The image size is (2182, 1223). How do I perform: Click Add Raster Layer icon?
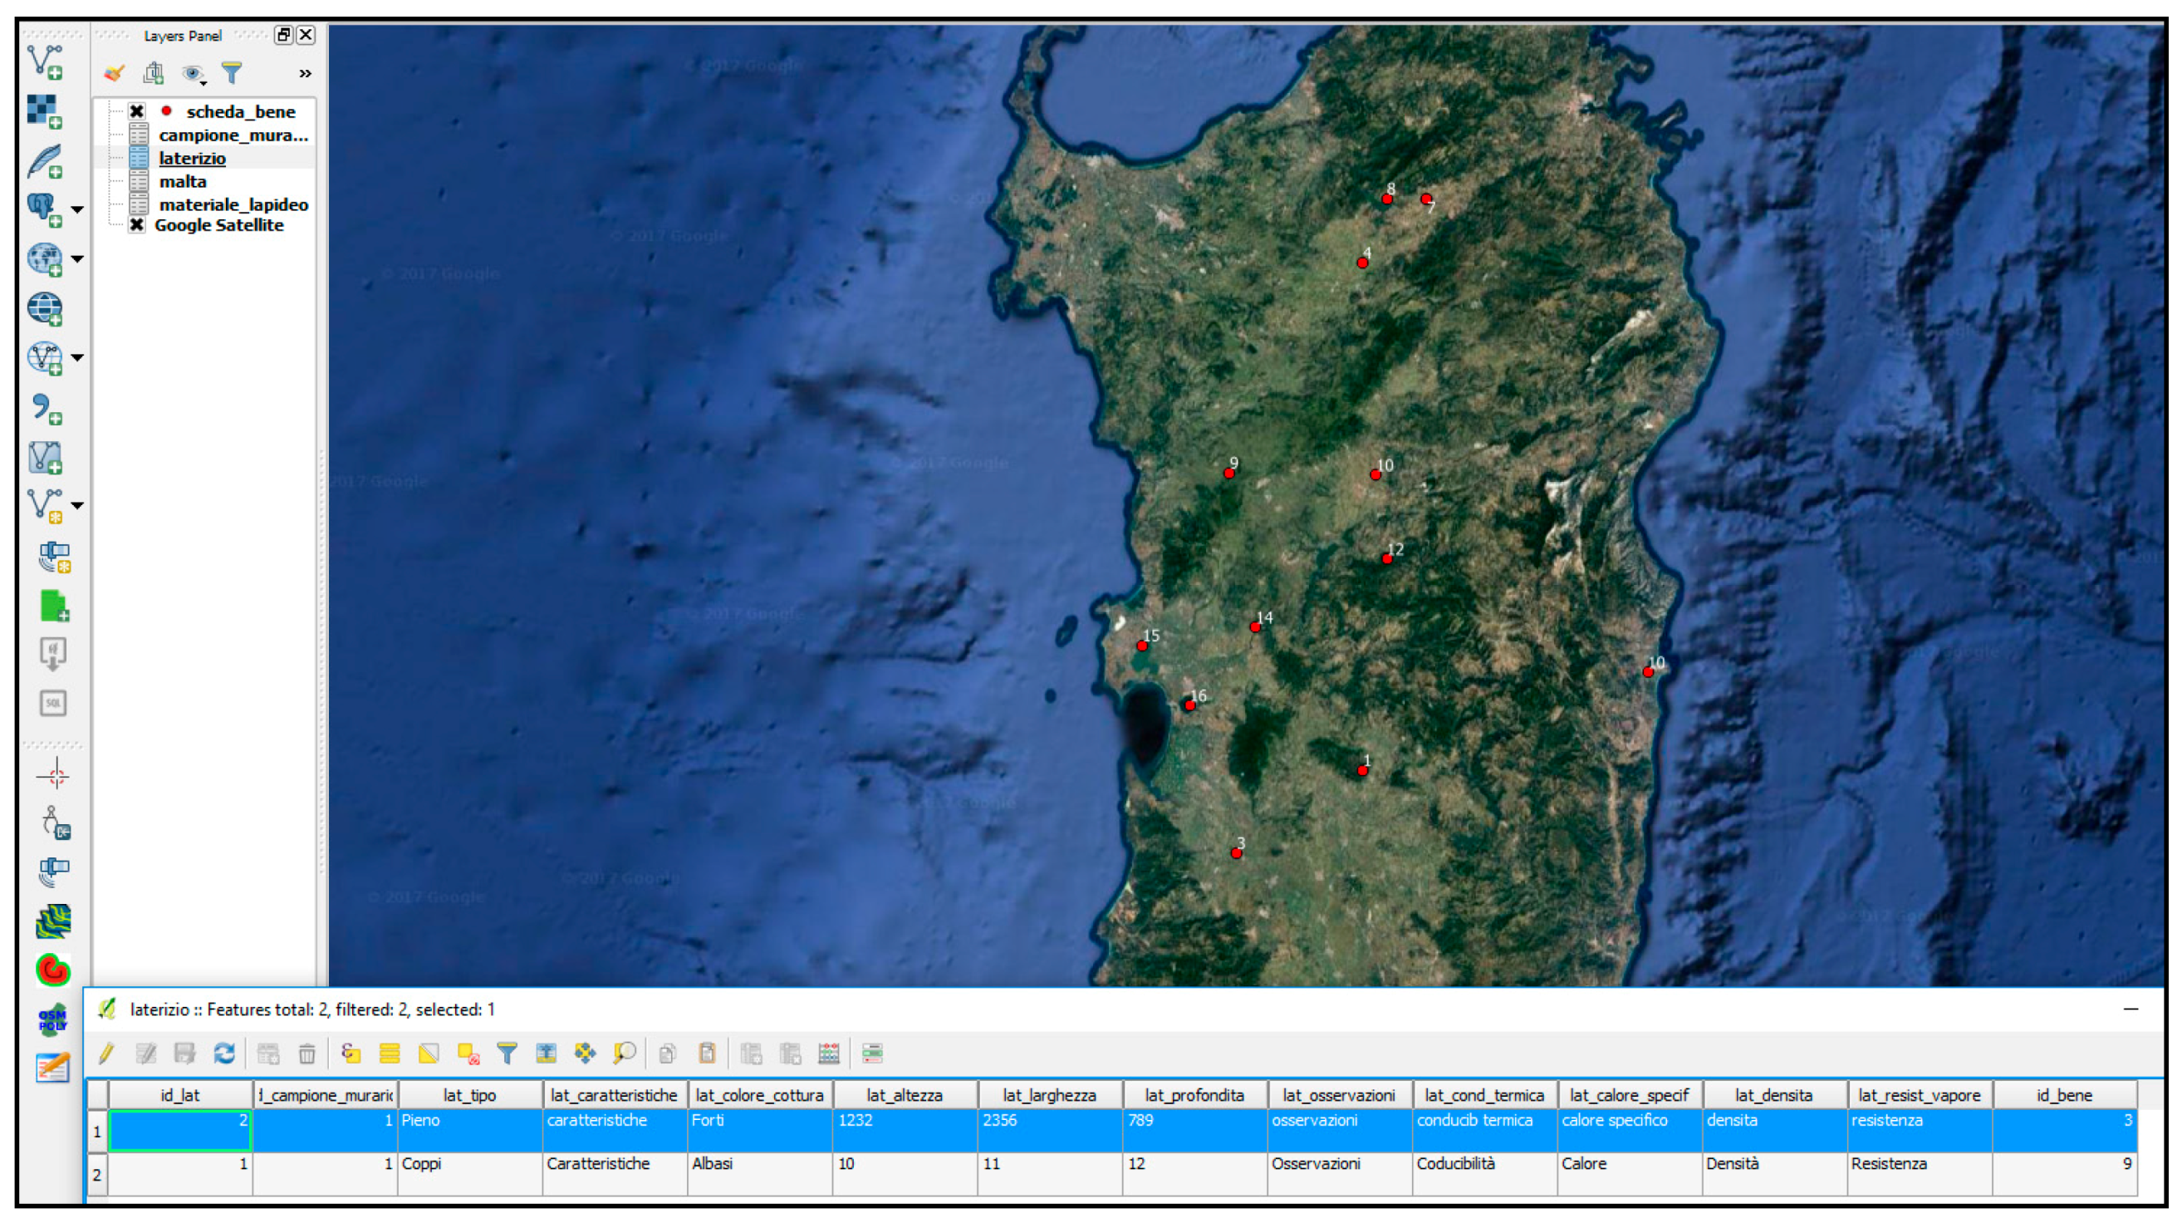point(45,111)
